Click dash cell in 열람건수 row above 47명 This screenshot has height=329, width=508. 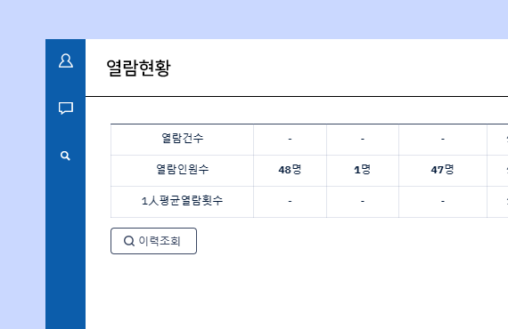click(443, 140)
